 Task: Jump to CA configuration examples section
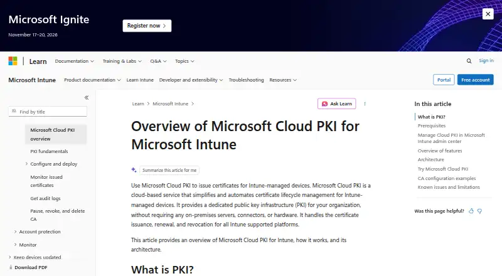pyautogui.click(x=447, y=178)
